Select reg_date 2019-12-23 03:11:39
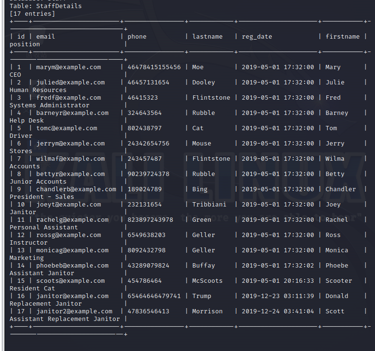The image size is (375, 351). (277, 296)
